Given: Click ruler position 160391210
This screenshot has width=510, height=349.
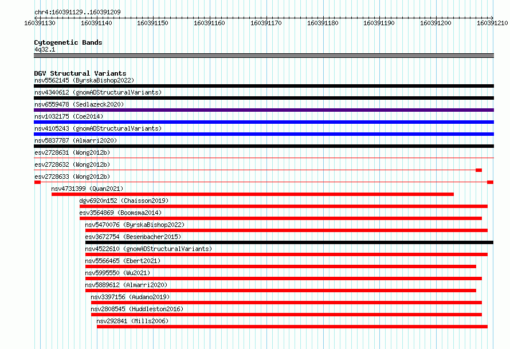Looking at the screenshot, I should click(492, 23).
